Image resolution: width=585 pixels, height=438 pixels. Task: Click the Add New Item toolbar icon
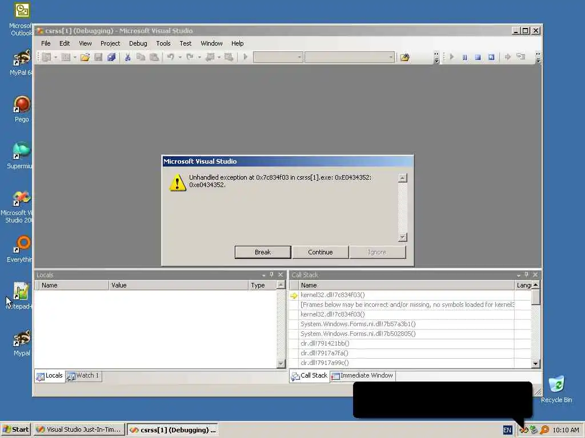66,57
